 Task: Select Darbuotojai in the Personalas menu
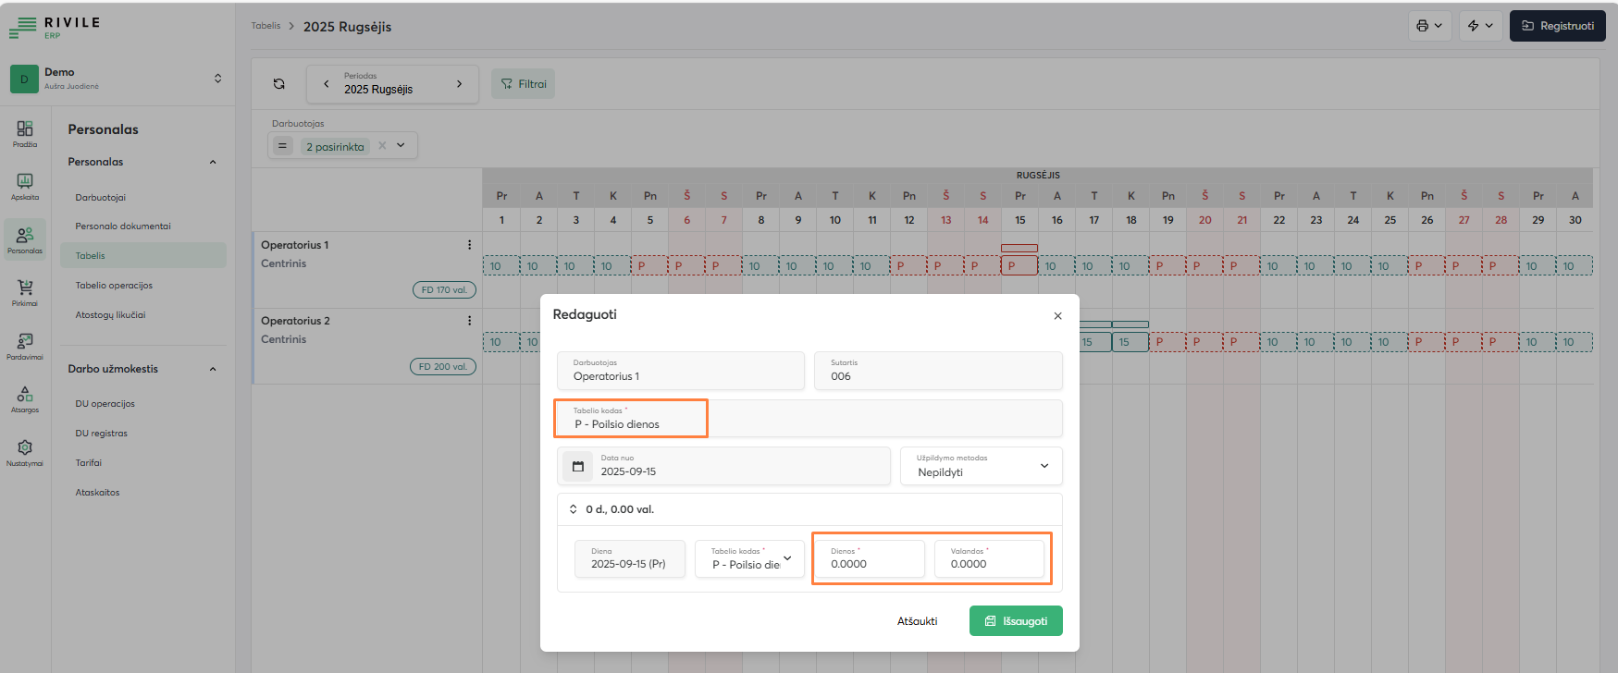point(100,198)
